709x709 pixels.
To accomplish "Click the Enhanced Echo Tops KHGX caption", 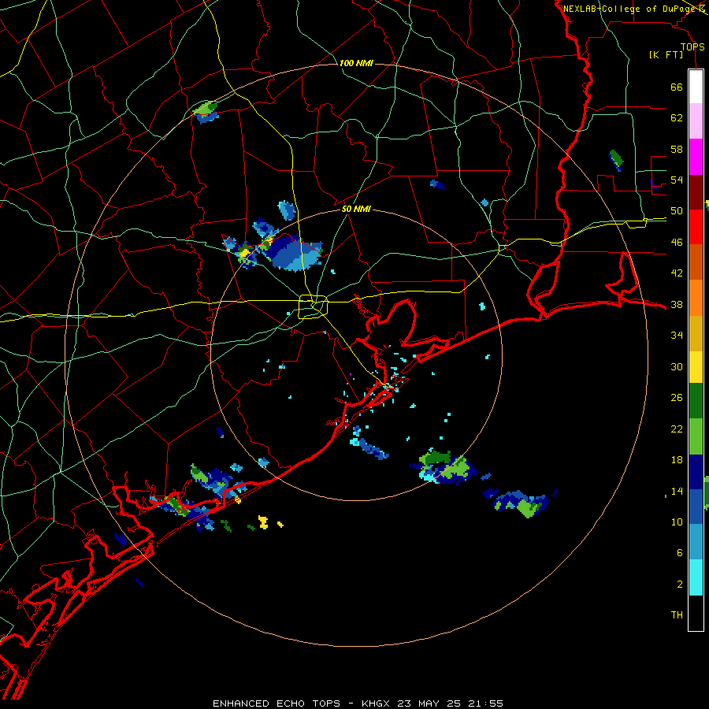I will [x=358, y=703].
